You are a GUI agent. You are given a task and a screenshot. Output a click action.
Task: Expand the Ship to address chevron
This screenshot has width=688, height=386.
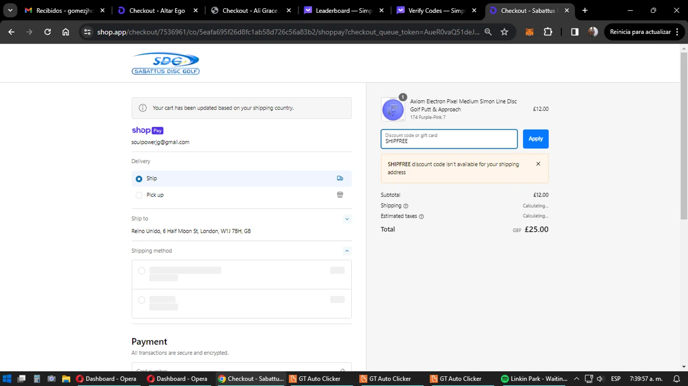tap(347, 219)
